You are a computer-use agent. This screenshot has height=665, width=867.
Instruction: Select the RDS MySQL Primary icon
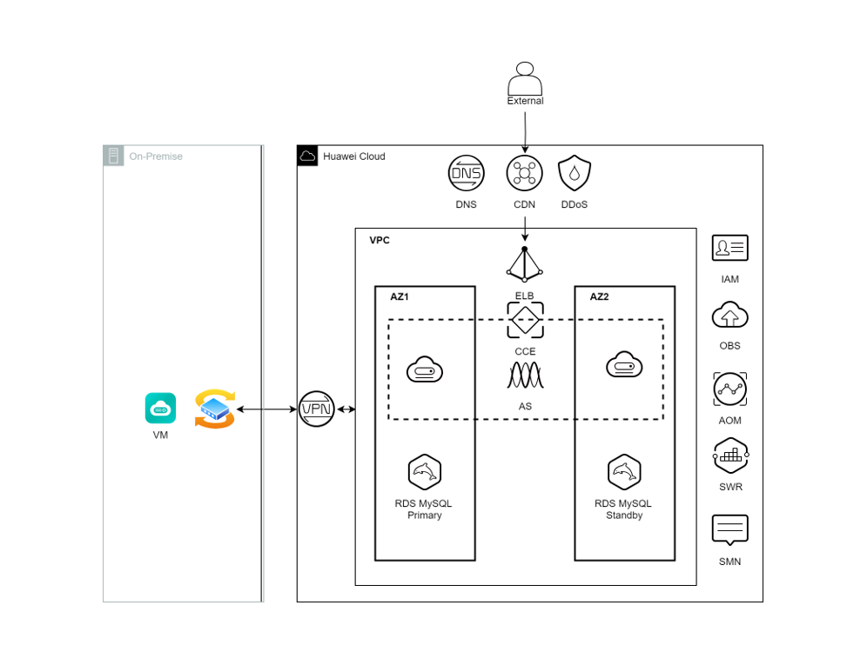(425, 472)
